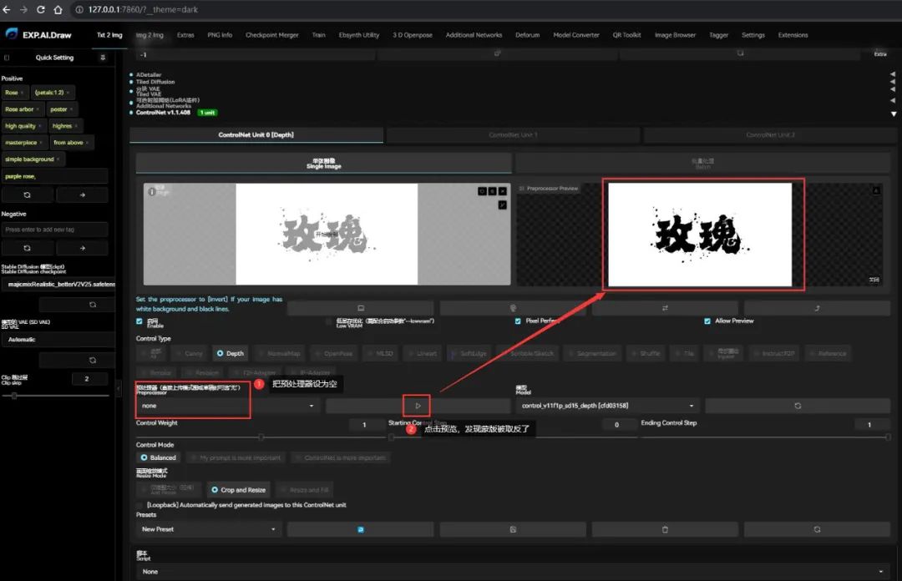The image size is (902, 581).
Task: Click the info icon on input image
Action: point(151,191)
